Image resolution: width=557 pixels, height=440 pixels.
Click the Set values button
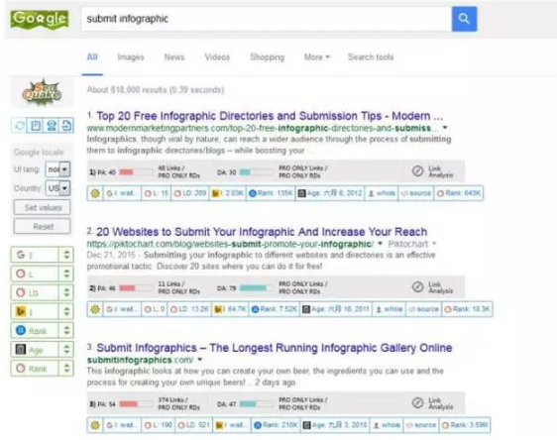coord(43,207)
